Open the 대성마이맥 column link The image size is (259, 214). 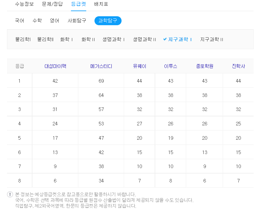click(x=55, y=66)
